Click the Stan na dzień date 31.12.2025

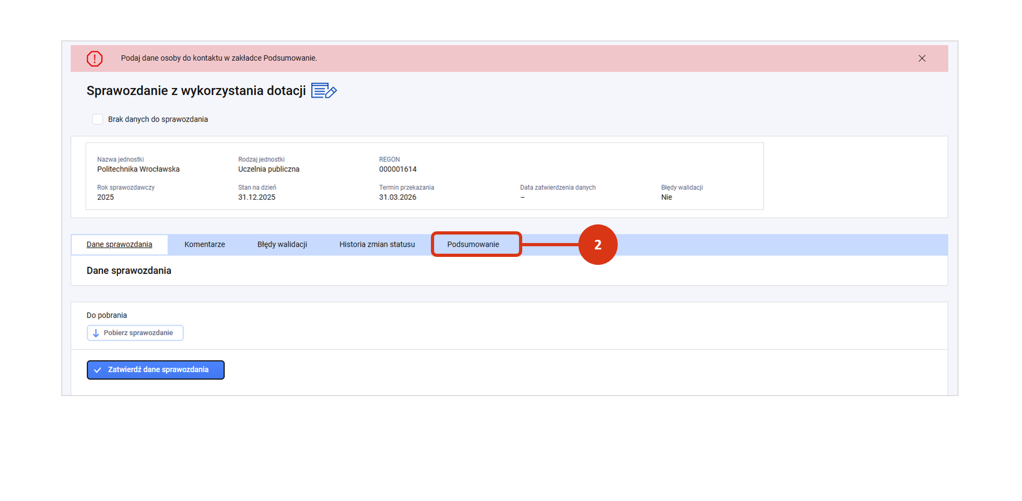point(257,197)
